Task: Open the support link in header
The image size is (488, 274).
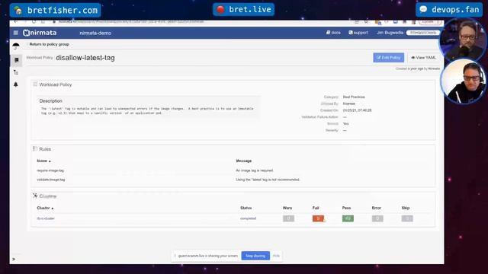Action: click(x=358, y=33)
